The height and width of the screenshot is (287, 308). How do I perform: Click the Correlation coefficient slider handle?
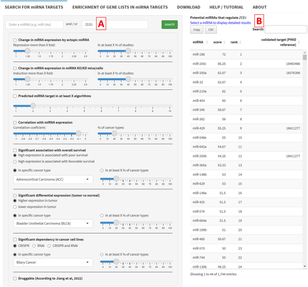(79, 133)
